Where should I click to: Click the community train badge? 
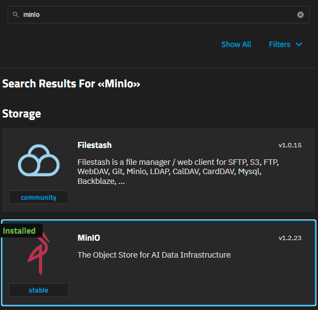[x=39, y=197]
